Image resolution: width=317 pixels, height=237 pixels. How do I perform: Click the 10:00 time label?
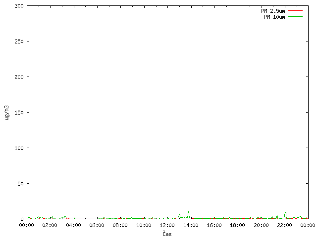pos(144,225)
